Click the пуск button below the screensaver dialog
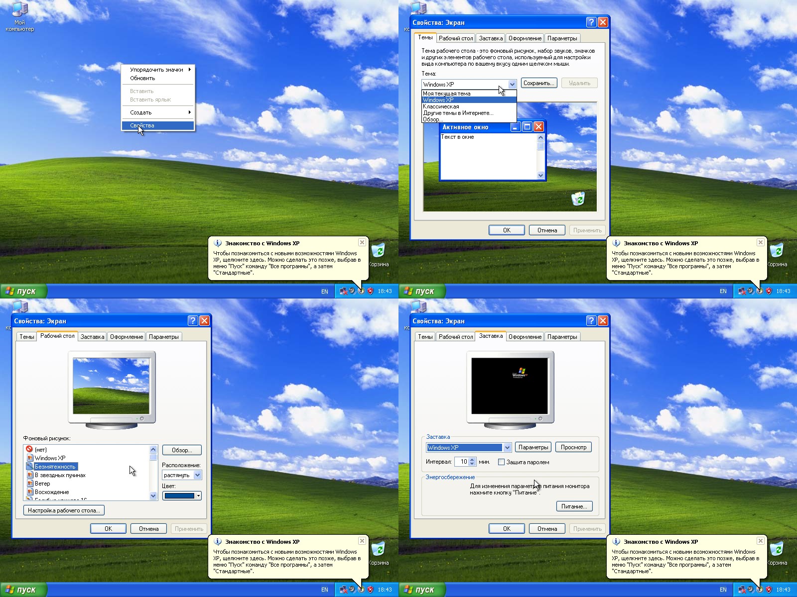 [421, 590]
